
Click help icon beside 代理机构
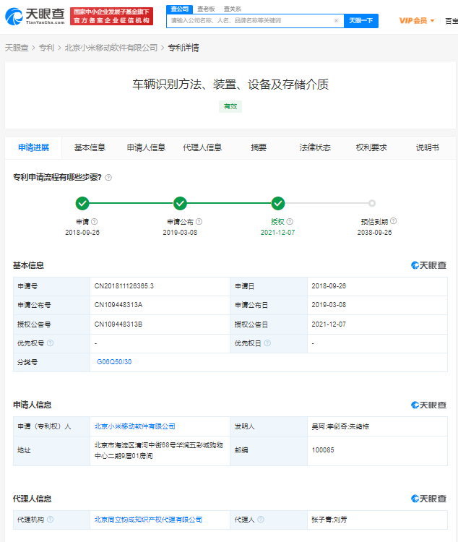(x=51, y=520)
